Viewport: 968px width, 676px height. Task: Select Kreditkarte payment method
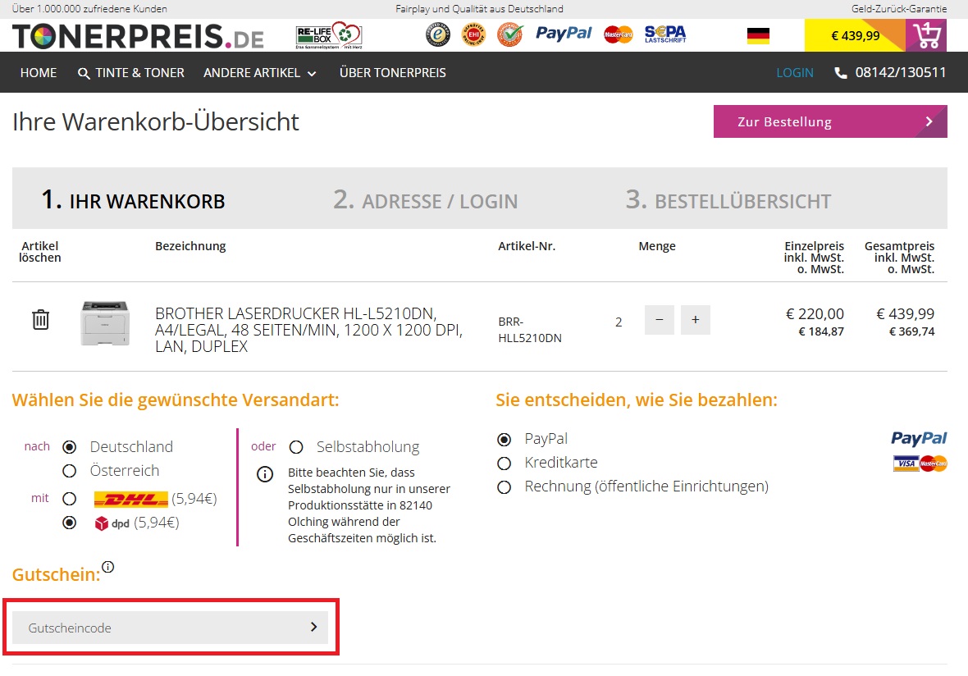pyautogui.click(x=505, y=463)
